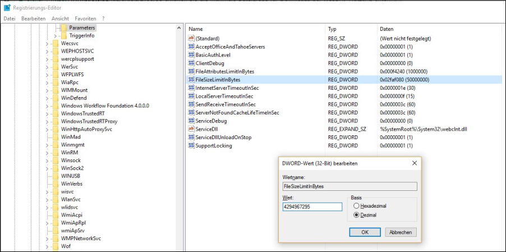Click the ClientDebug DWORD icon
This screenshot has height=252, width=506.
(x=191, y=63)
